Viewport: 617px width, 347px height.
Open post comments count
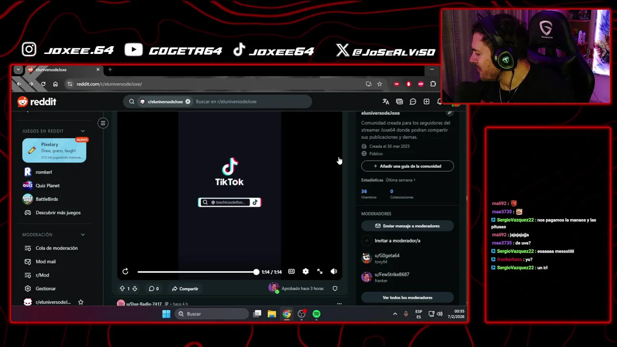(x=154, y=289)
